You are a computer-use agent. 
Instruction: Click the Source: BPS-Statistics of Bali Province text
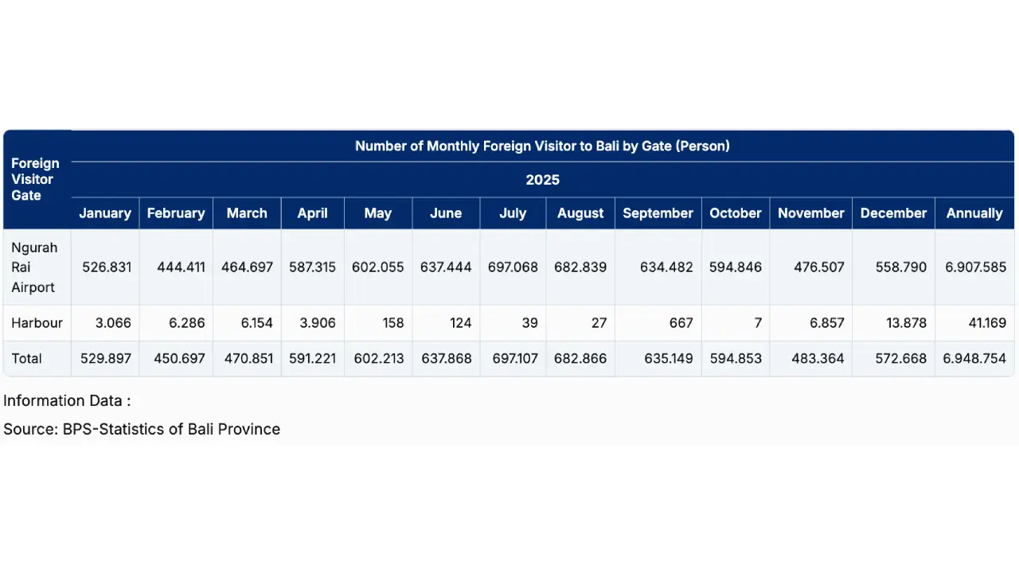[x=142, y=429]
